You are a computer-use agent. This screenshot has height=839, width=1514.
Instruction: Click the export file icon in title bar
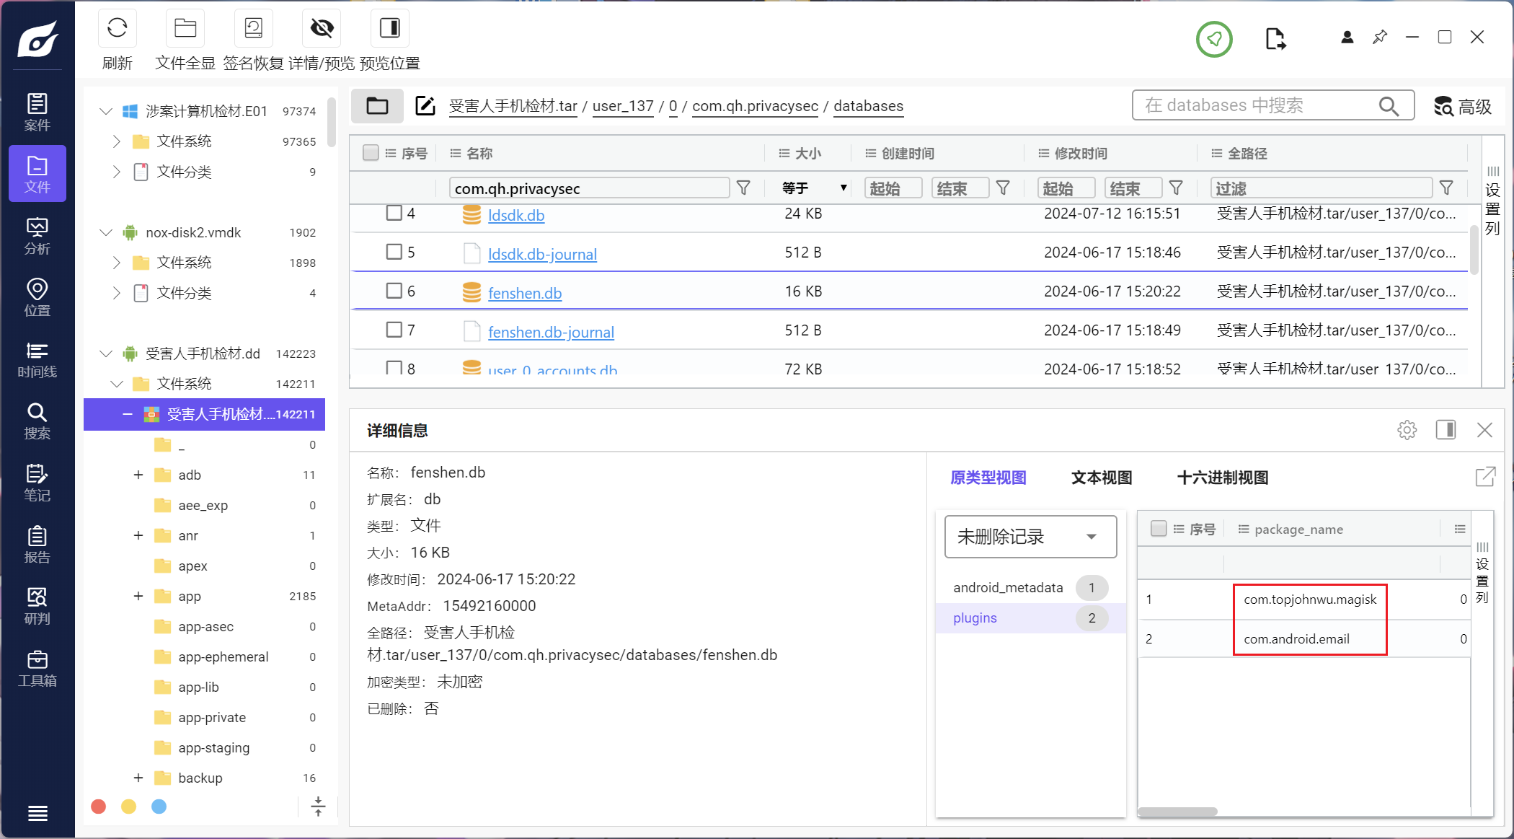(x=1275, y=38)
